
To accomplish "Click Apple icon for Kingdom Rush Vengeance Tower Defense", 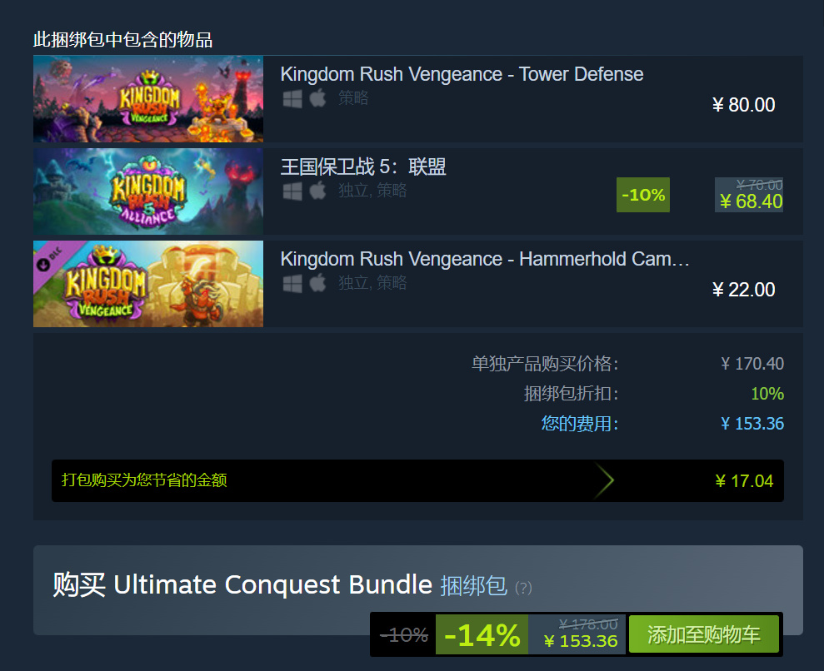I will (x=317, y=97).
